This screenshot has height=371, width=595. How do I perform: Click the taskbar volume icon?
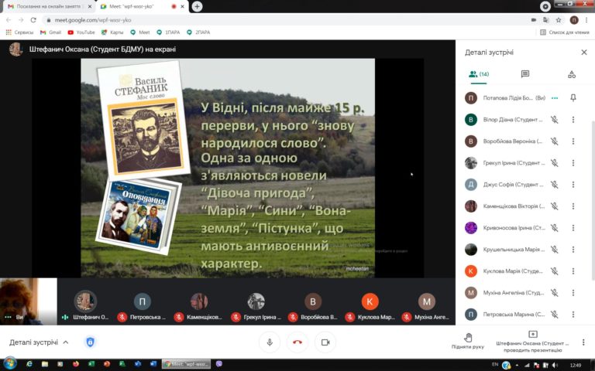click(555, 365)
